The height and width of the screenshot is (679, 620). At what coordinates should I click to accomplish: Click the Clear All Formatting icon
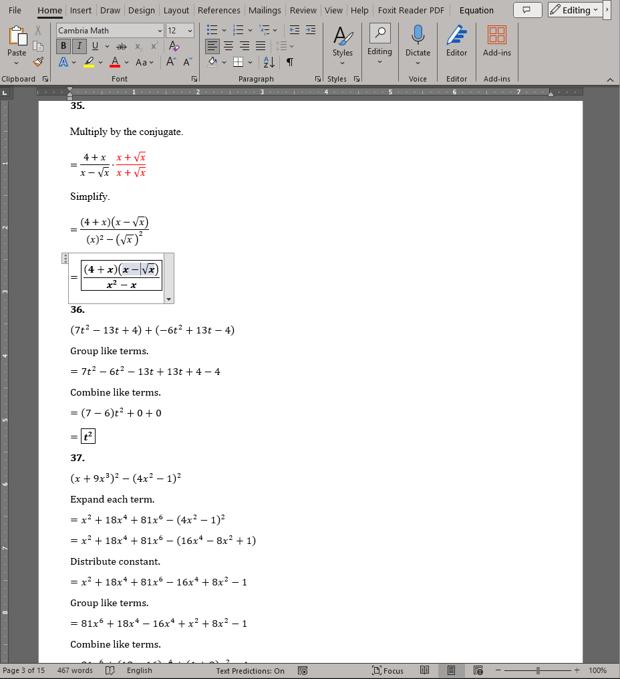pos(174,46)
